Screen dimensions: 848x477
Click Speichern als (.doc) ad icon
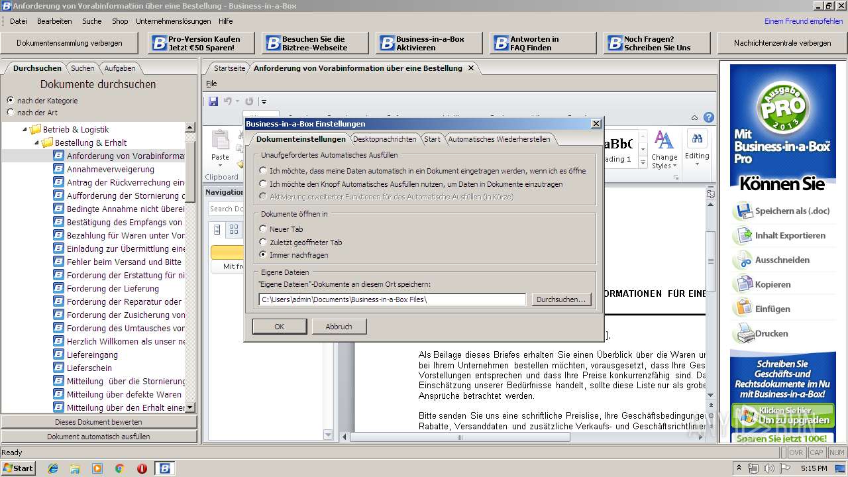tap(743, 211)
